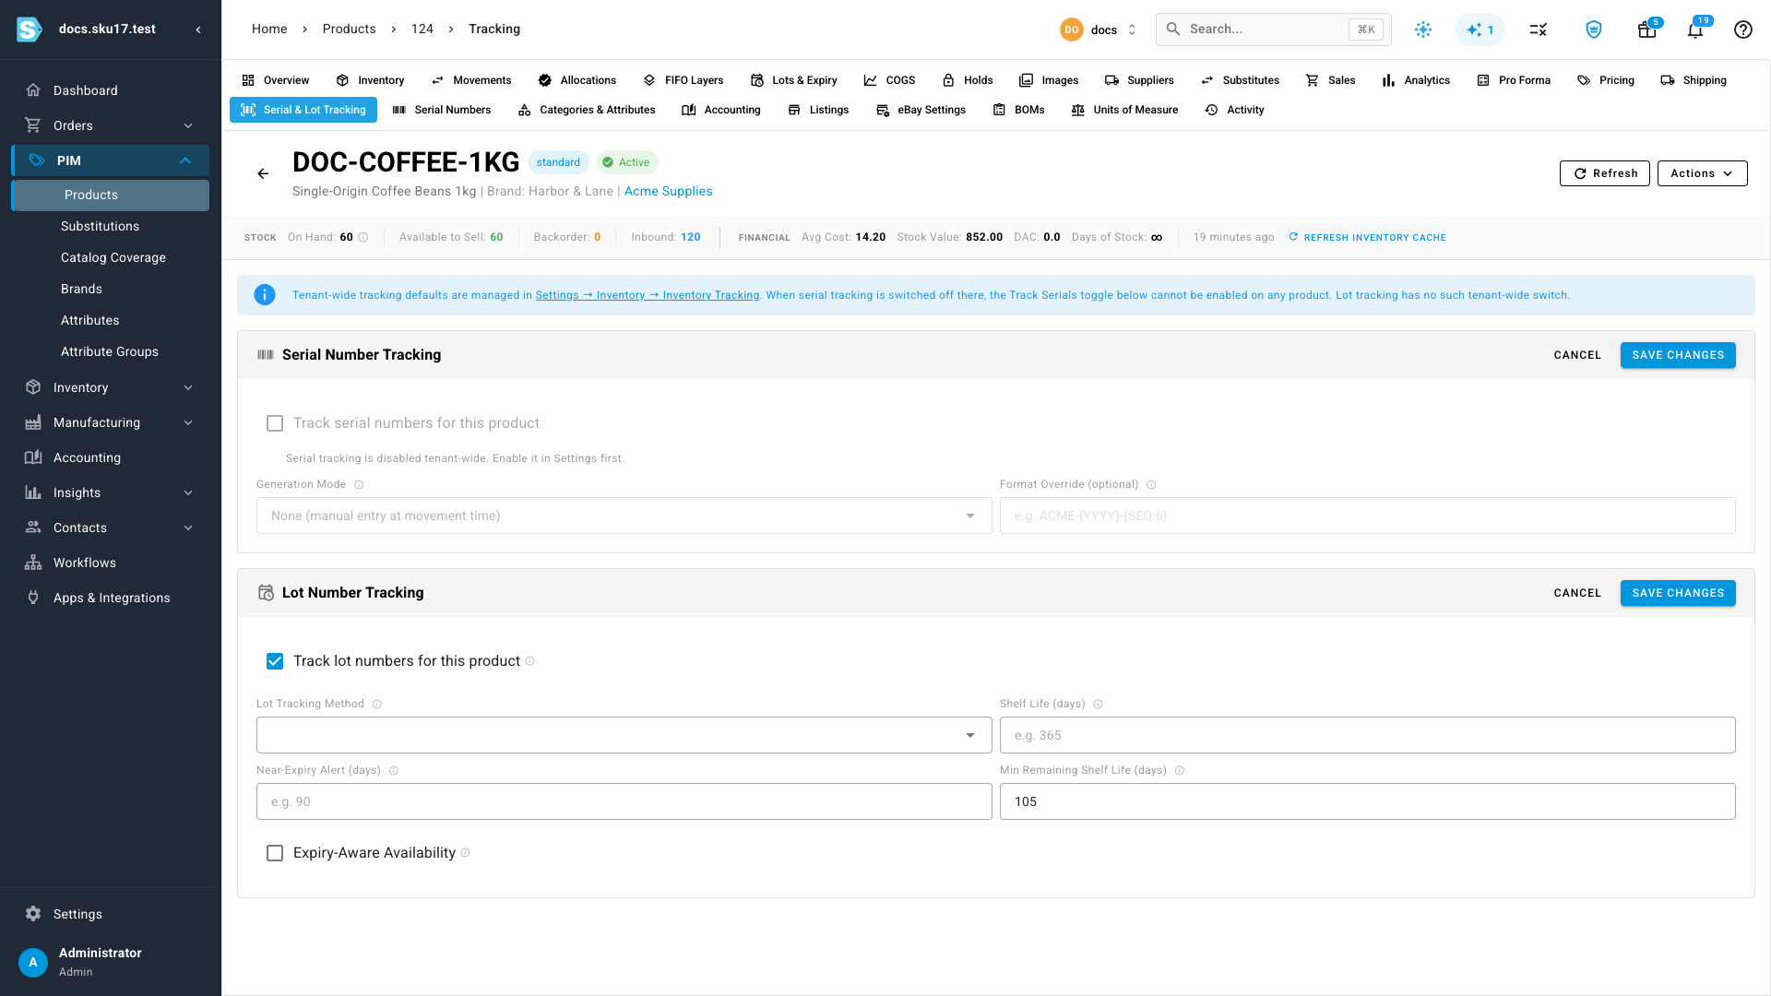This screenshot has width=1771, height=996.
Task: Click the task list icon in top bar
Action: point(1538,30)
